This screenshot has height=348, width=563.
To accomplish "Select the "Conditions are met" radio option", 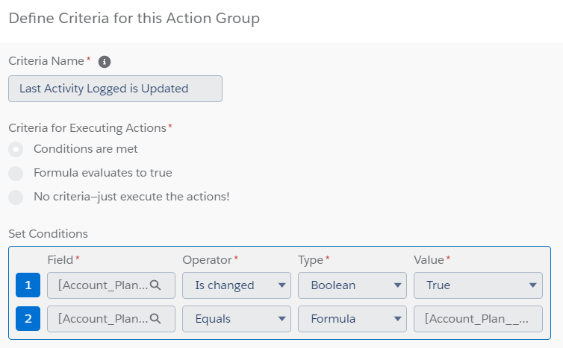I will click(16, 149).
